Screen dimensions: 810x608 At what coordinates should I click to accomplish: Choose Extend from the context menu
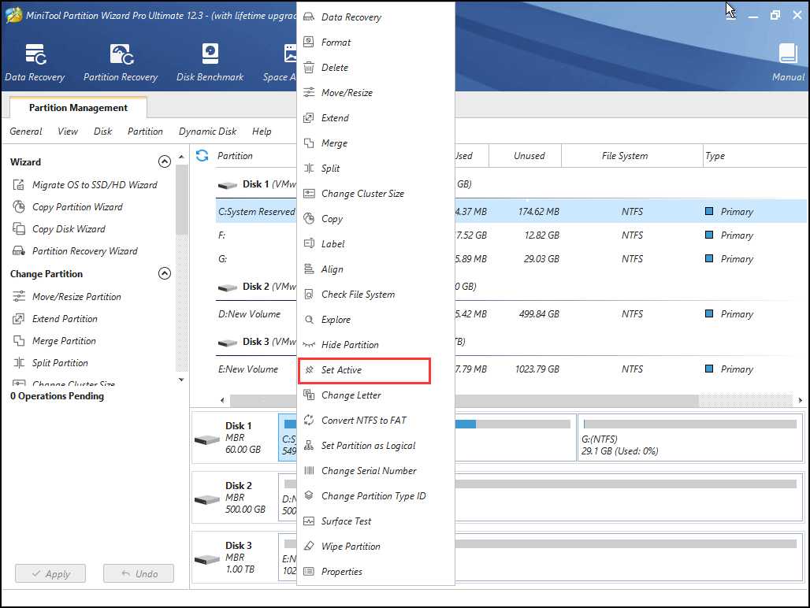[376, 117]
